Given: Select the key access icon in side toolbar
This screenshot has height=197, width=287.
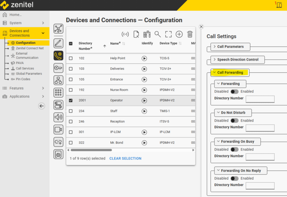Looking at the screenshot, I should coord(58,68).
